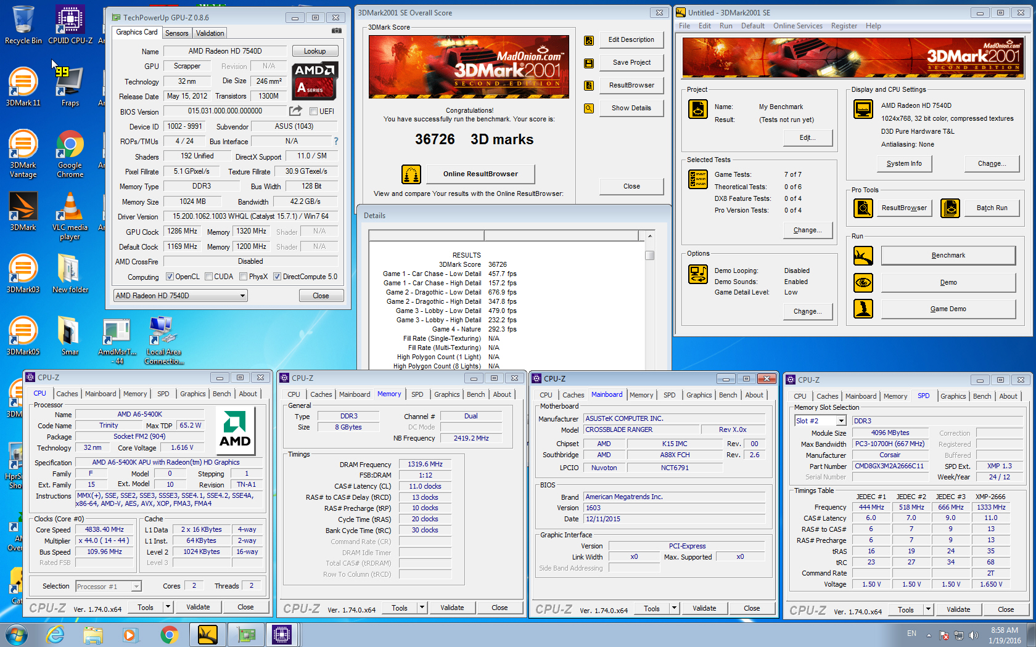Open Graphics tab in CPU-Z Mainboard window
This screenshot has height=647, width=1036.
point(699,395)
